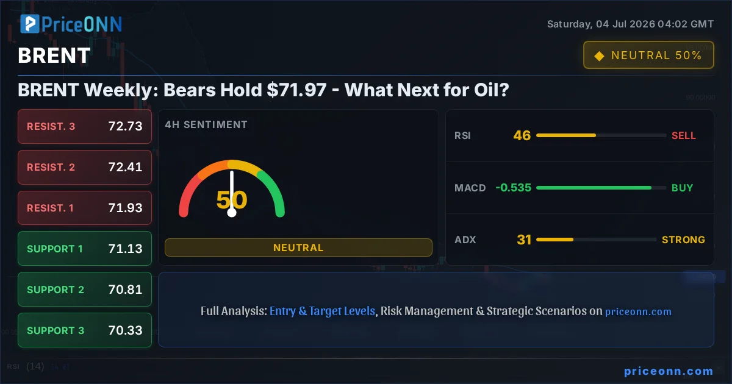Click the RSI label in indicators panel
Screen dimensions: 732x384
(462, 135)
